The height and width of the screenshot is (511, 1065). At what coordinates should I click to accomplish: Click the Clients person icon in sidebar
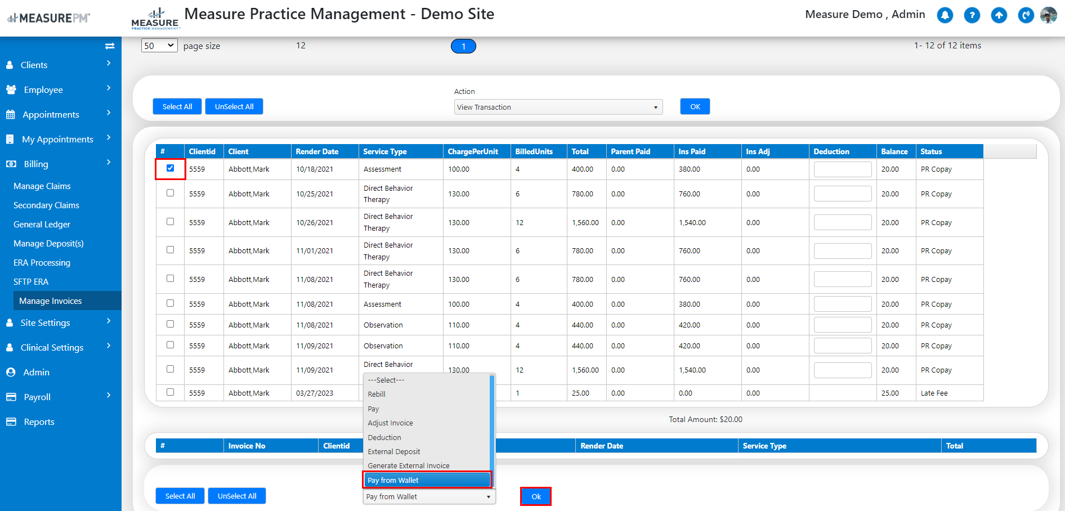(x=10, y=65)
